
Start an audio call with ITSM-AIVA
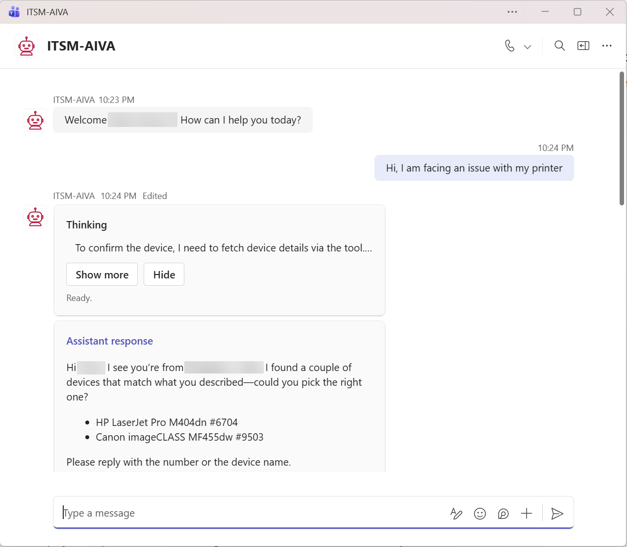click(x=510, y=46)
